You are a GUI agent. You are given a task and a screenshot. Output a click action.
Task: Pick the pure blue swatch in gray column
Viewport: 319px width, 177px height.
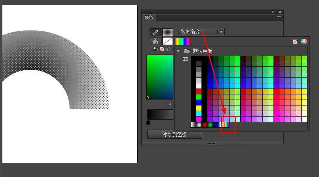199,102
